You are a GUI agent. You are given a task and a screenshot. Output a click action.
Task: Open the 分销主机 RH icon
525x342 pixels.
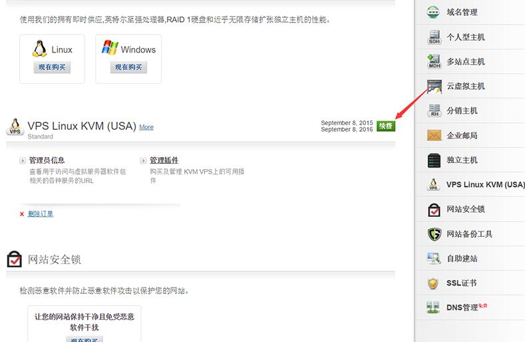(434, 110)
